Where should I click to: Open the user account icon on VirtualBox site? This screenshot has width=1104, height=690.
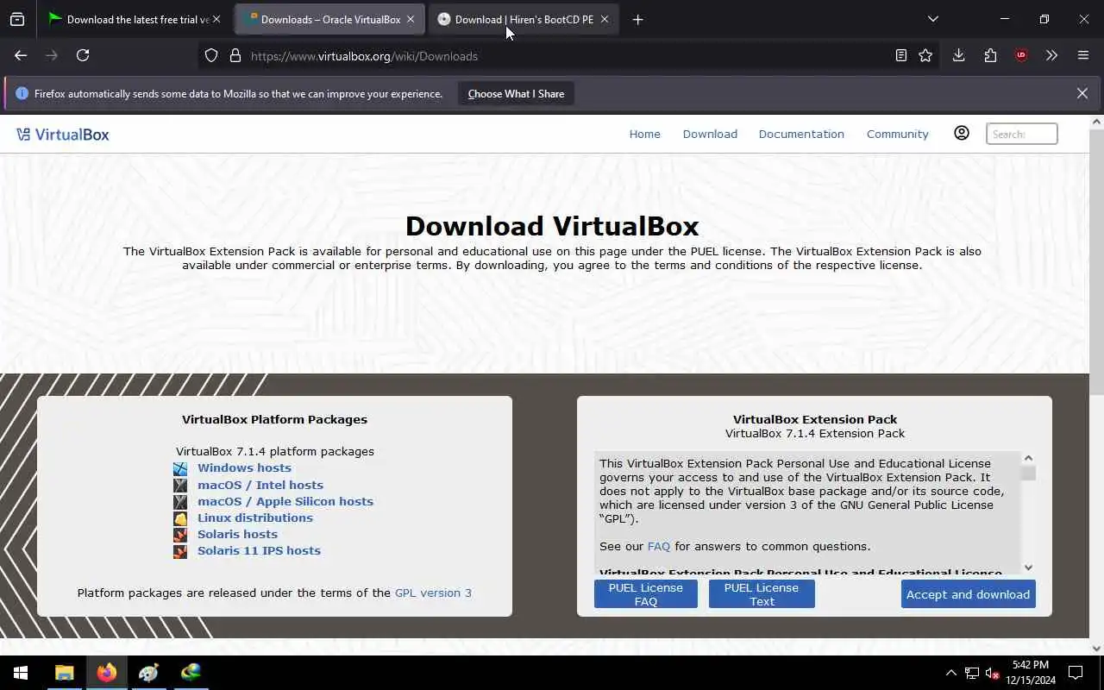962,133
